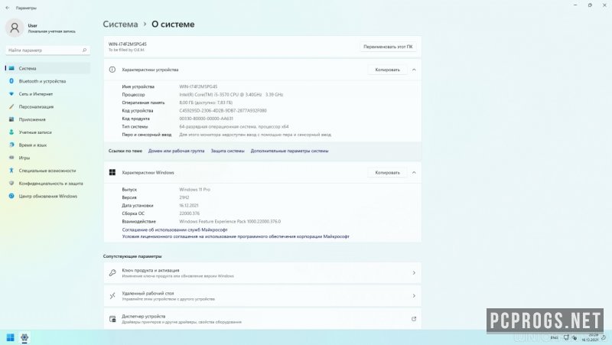Viewport: 612px width, 345px height.
Task: Click the Приложения icon in sidebar
Action: tap(11, 119)
